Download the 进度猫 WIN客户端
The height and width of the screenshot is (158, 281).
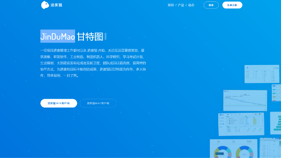point(59,103)
